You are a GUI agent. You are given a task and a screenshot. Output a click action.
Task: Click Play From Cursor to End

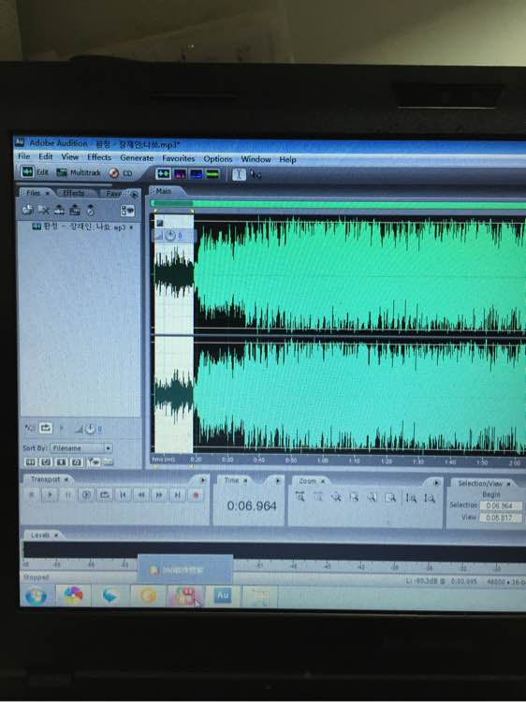[x=86, y=495]
